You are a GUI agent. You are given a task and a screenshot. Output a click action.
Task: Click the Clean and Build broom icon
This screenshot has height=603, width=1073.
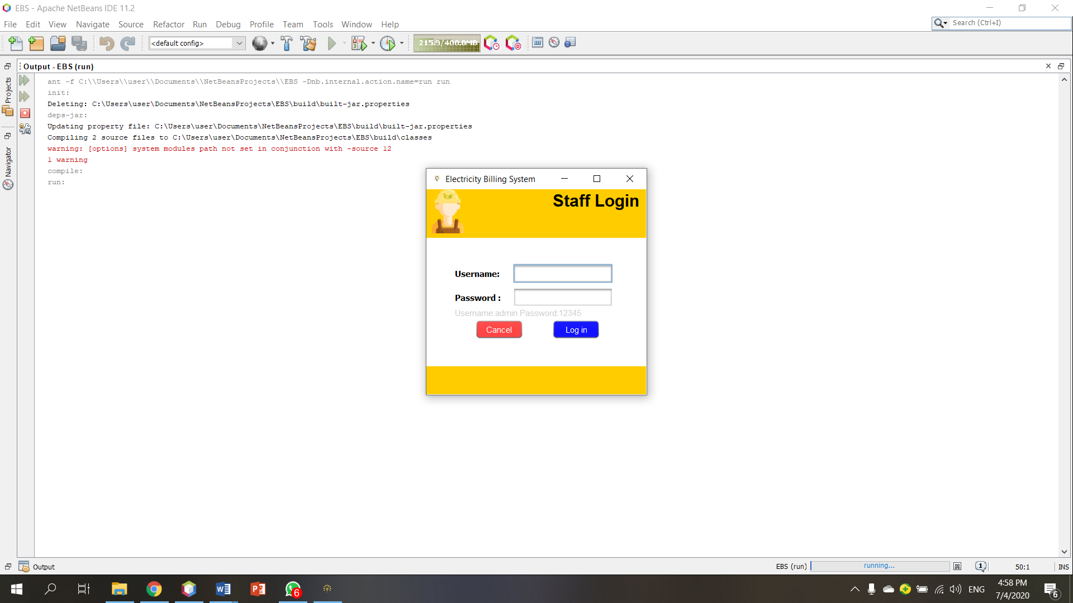308,43
